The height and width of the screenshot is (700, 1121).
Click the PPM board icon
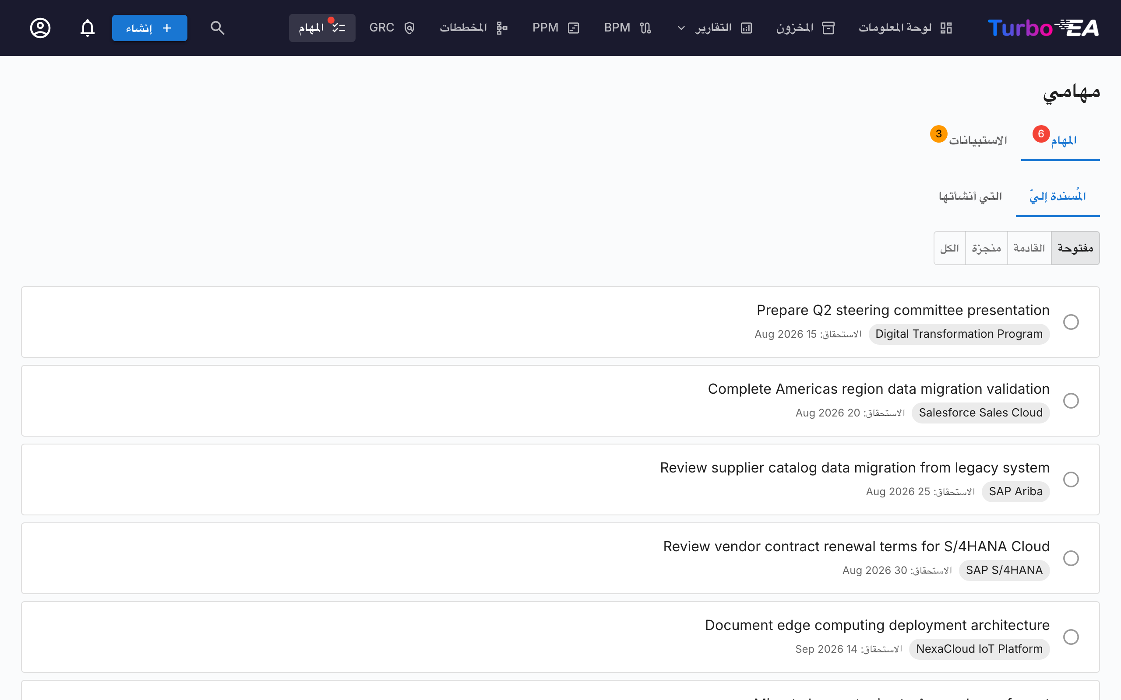[574, 28]
